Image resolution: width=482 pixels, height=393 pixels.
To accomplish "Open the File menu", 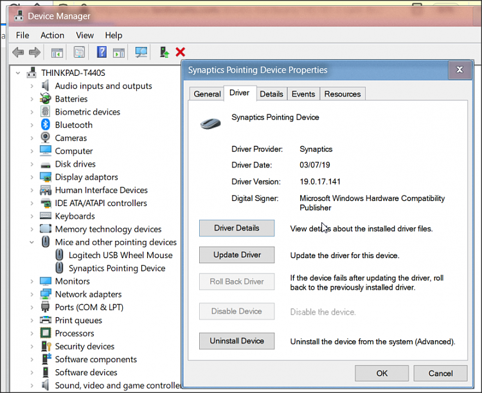I will (22, 35).
